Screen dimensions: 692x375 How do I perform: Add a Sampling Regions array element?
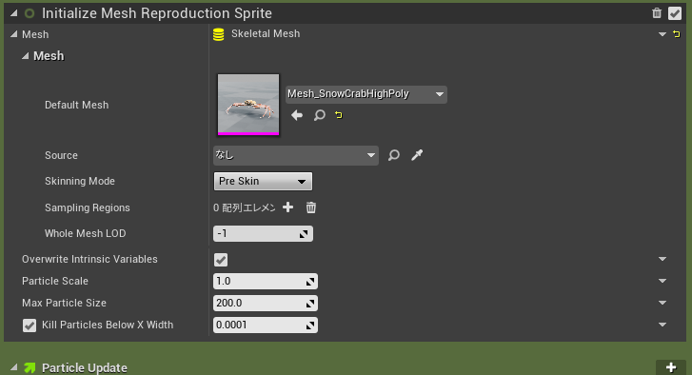click(x=287, y=207)
